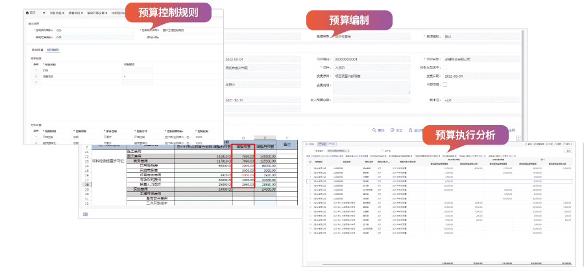This screenshot has height=271, width=584.
Task: Select the first tab left of 控制规则
Action: 36,49
